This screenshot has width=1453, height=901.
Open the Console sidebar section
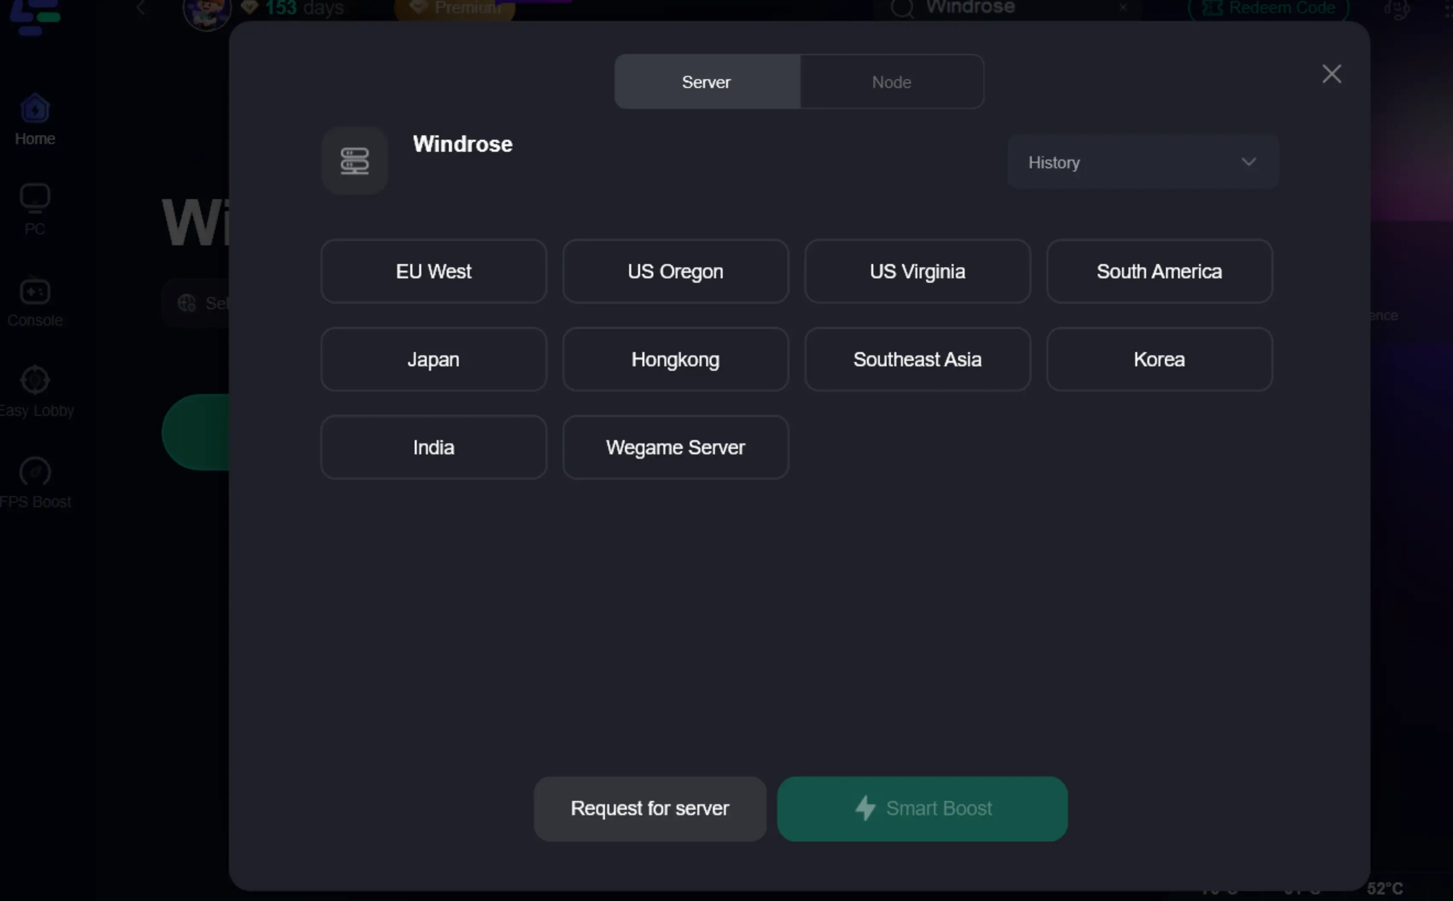point(35,292)
